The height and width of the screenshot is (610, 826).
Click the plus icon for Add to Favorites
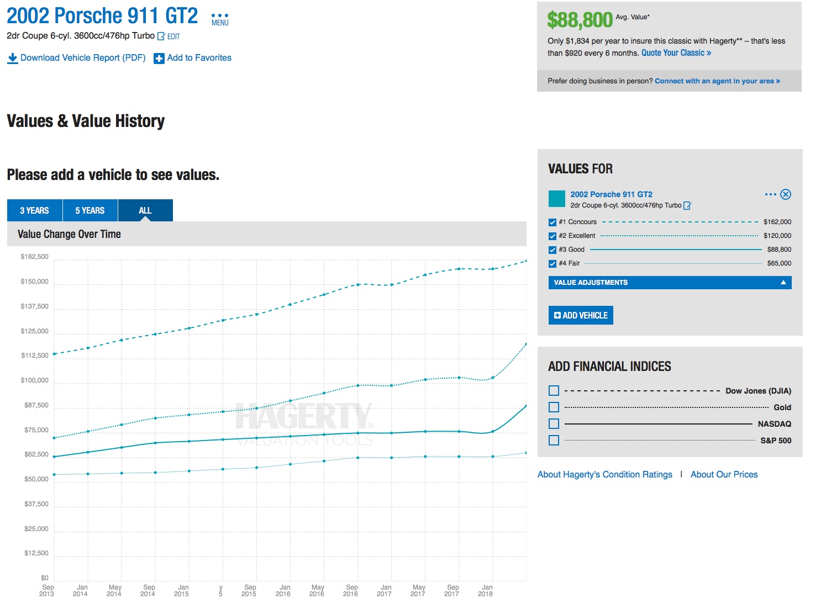coord(159,59)
